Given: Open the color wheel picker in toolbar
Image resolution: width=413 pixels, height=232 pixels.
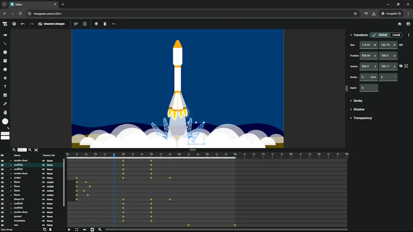Looking at the screenshot, I should (x=5, y=121).
